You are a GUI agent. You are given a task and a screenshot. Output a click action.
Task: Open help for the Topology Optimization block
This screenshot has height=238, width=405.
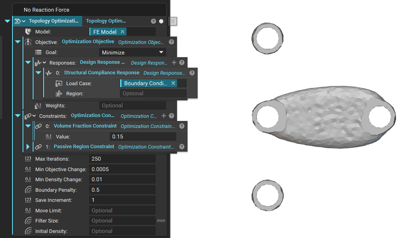click(153, 21)
